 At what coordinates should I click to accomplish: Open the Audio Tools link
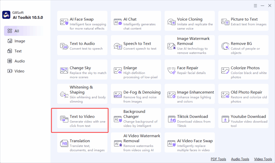(240, 159)
